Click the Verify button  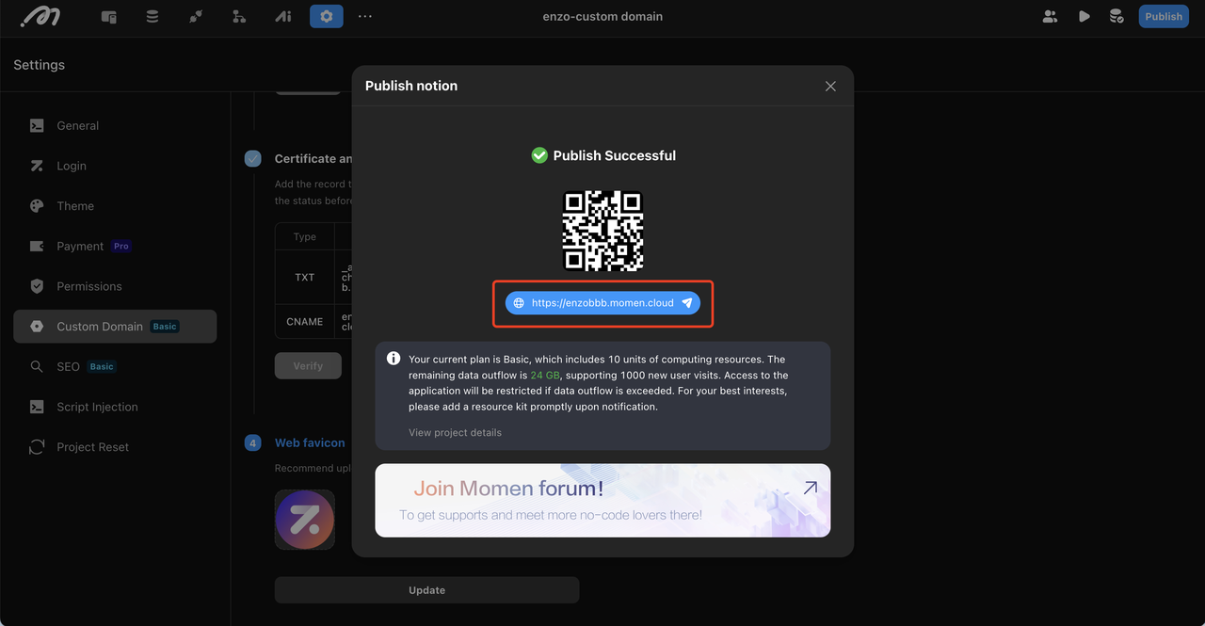pyautogui.click(x=308, y=366)
